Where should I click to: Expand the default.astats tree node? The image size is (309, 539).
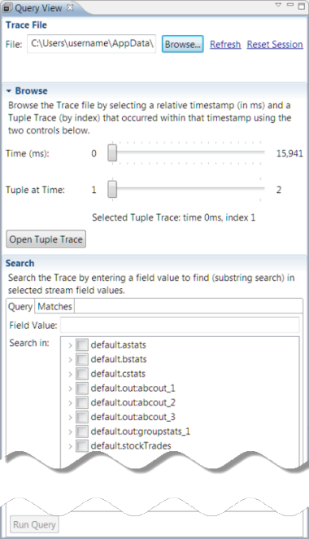coord(70,345)
